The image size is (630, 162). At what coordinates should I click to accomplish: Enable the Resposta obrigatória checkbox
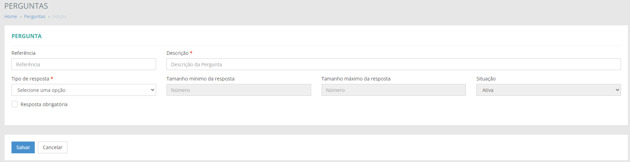(15, 104)
